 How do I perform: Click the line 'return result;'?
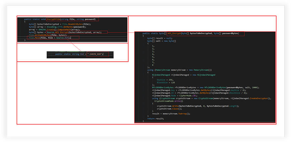pyautogui.click(x=156, y=119)
